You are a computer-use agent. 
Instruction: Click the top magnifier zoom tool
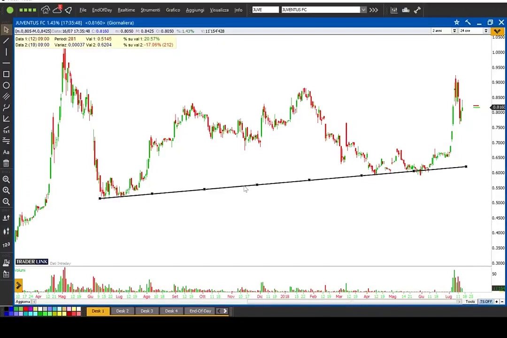tap(6, 179)
